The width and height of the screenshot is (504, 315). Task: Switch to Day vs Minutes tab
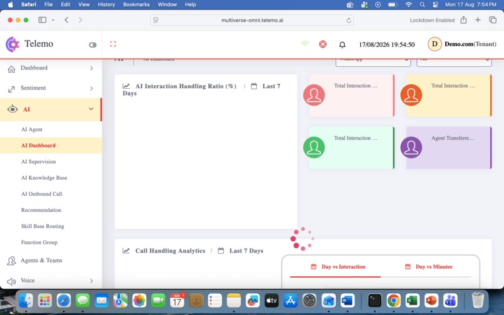[428, 267]
